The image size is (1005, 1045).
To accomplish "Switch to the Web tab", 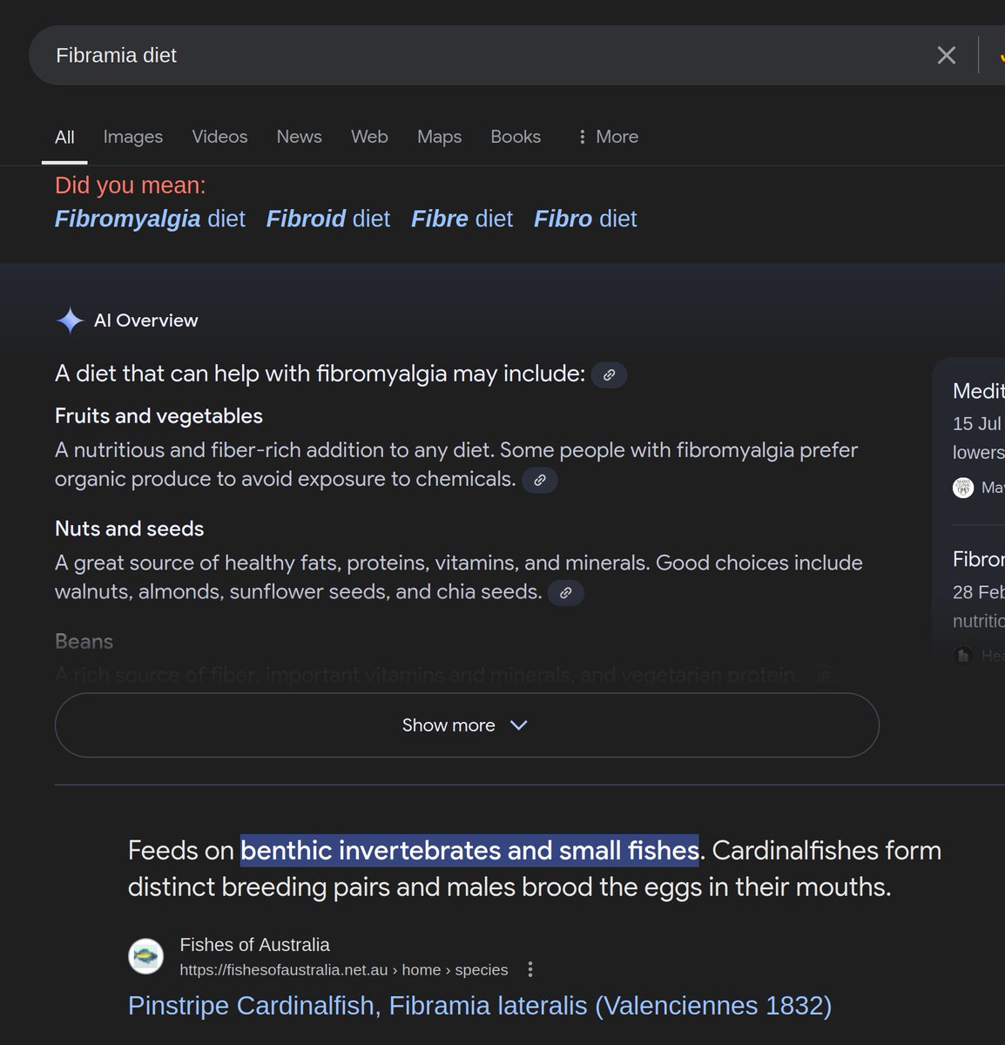I will (x=369, y=137).
